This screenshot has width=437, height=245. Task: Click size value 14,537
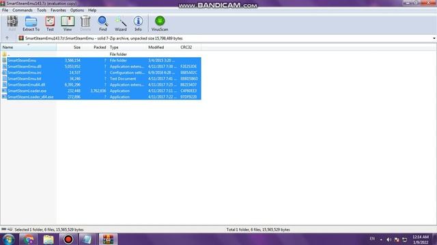coord(74,73)
